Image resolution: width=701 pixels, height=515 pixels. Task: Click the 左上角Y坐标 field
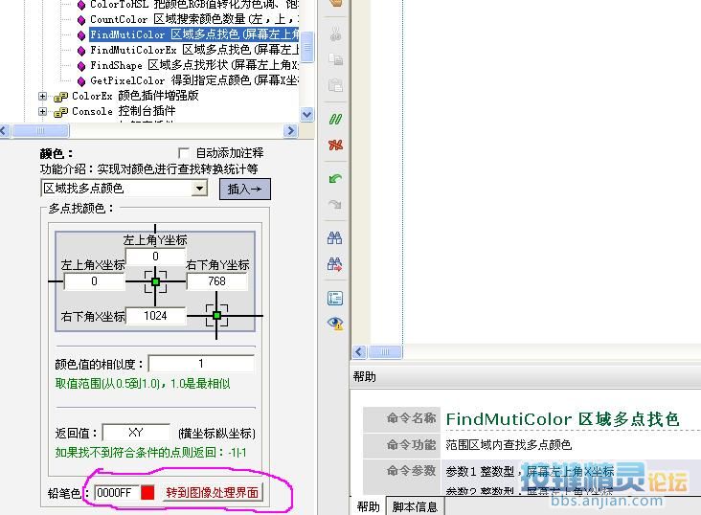155,257
